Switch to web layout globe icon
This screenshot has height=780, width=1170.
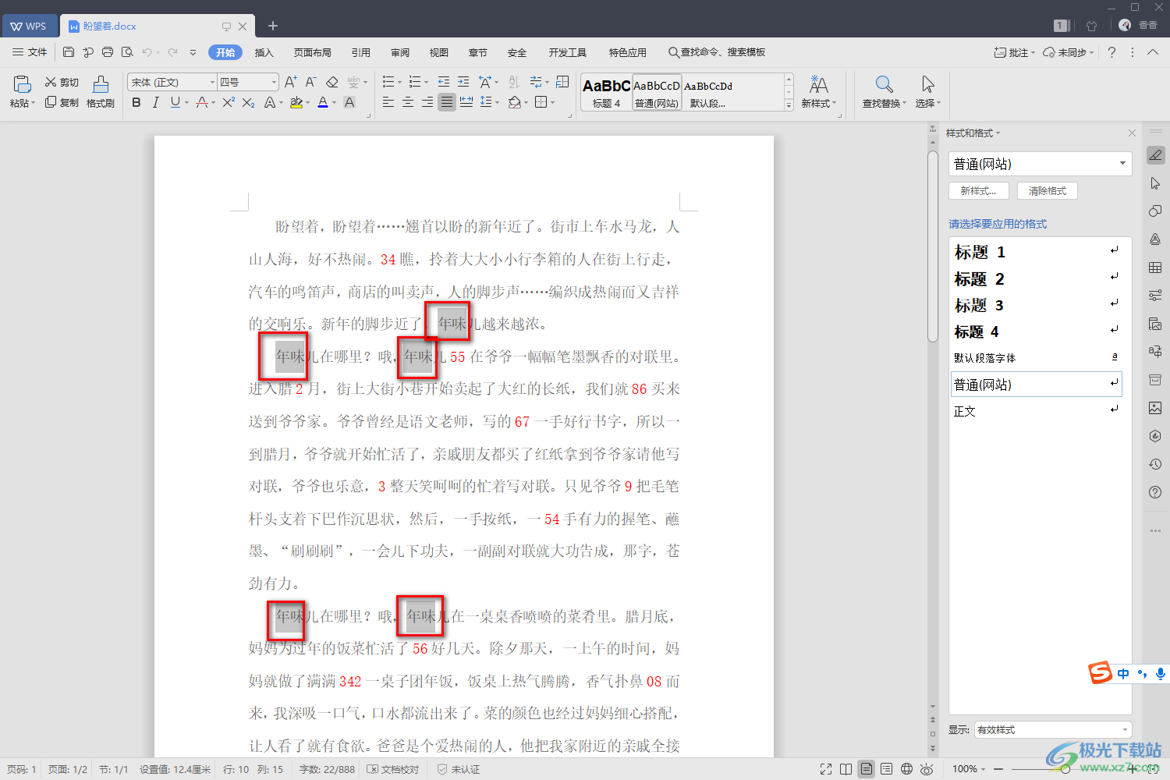pyautogui.click(x=907, y=769)
